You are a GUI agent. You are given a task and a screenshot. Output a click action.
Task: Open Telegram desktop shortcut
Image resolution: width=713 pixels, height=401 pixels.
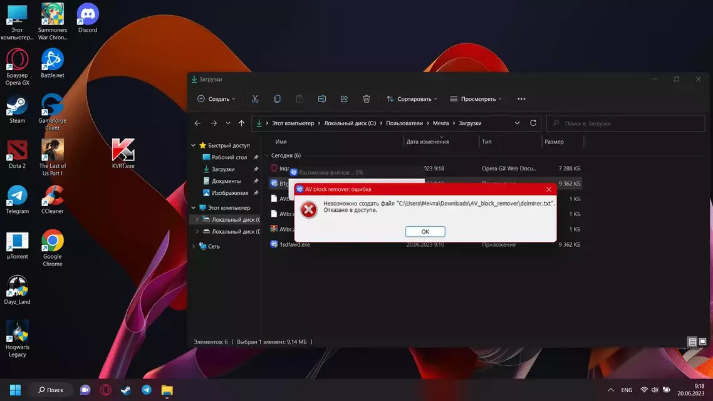(x=18, y=199)
